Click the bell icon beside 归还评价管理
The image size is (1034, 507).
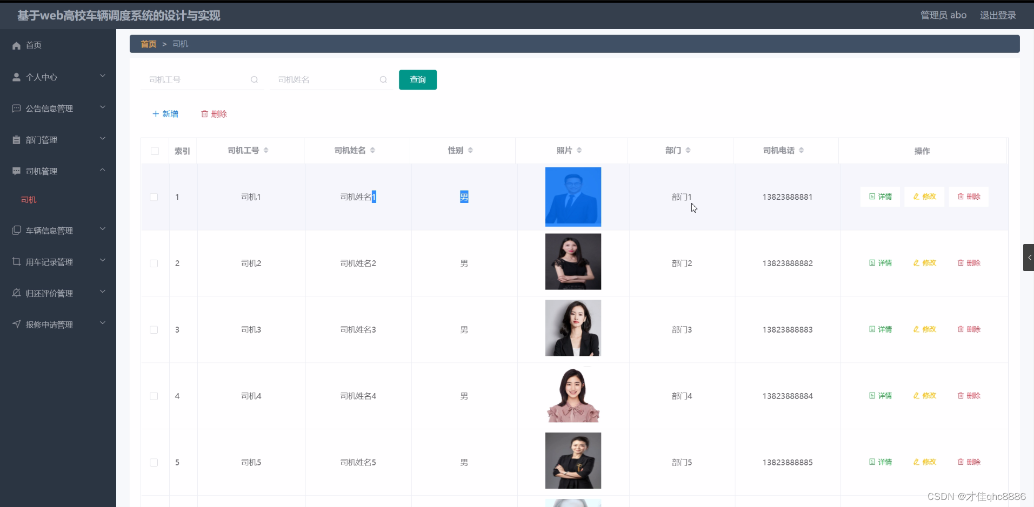pos(16,293)
